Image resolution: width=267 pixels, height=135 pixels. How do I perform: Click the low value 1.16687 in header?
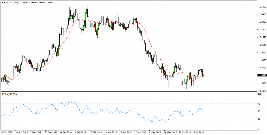click(x=41, y=3)
